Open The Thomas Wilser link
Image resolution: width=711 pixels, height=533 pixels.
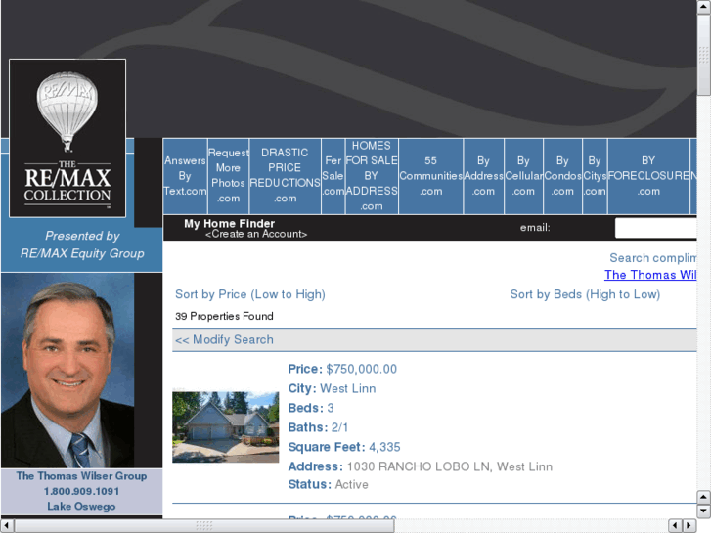pos(650,275)
